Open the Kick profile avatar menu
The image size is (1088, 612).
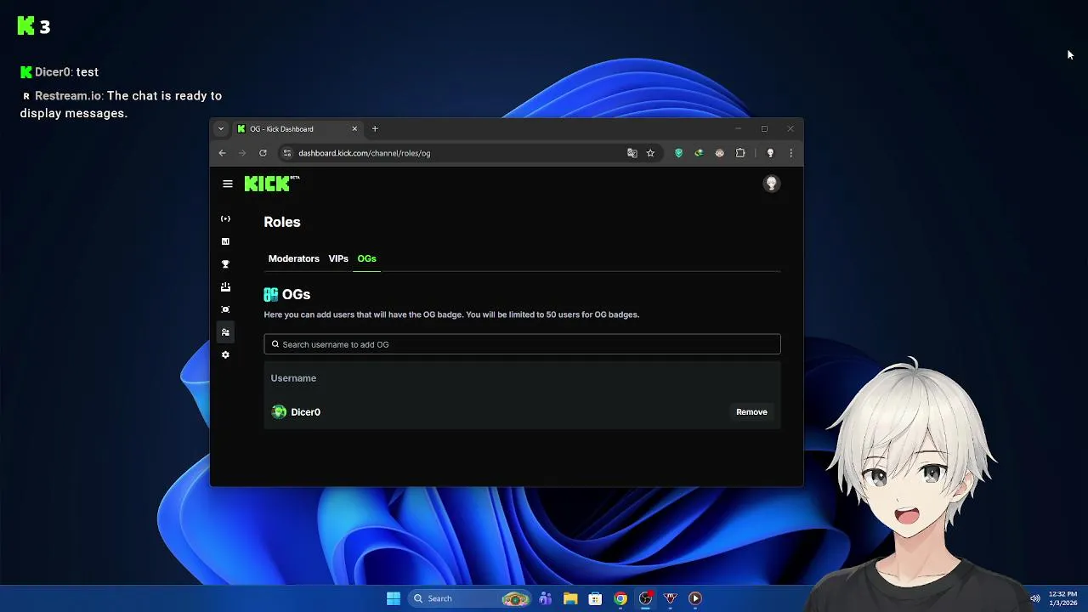pyautogui.click(x=772, y=184)
